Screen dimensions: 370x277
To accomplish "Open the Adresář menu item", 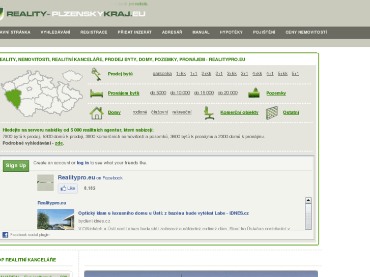I will [x=172, y=33].
